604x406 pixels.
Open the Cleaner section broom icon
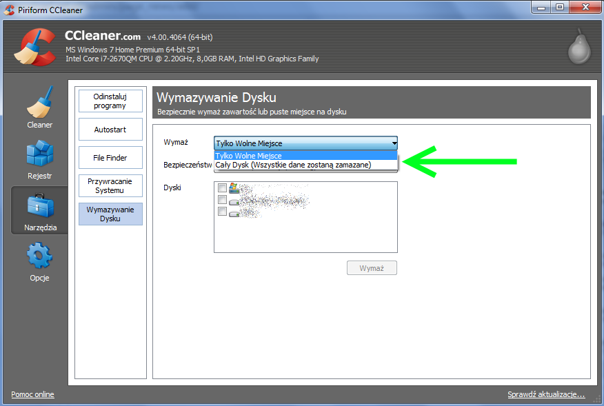[x=40, y=103]
